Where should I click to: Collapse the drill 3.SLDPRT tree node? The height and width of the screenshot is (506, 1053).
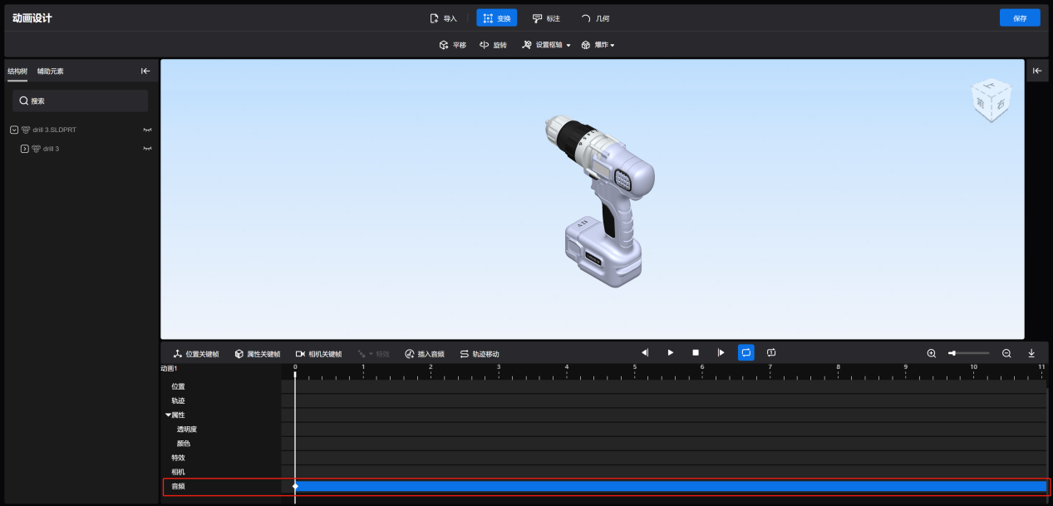[14, 130]
